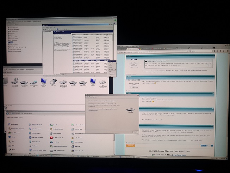Open Parental Controls item
This screenshot has height=173, width=230.
(77, 151)
